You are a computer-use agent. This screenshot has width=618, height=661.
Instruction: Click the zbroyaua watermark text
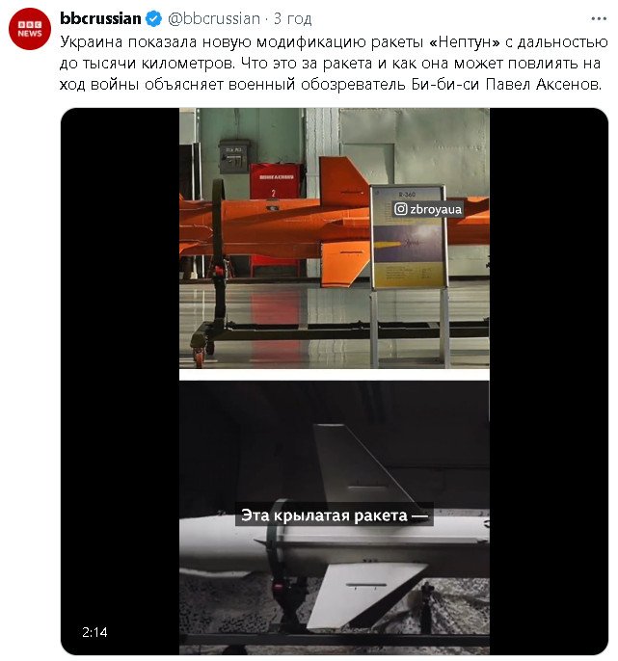(436, 209)
